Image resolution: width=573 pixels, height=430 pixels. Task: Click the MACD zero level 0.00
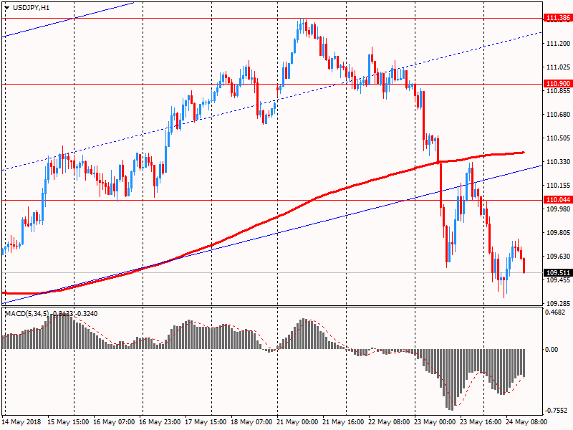(x=552, y=350)
